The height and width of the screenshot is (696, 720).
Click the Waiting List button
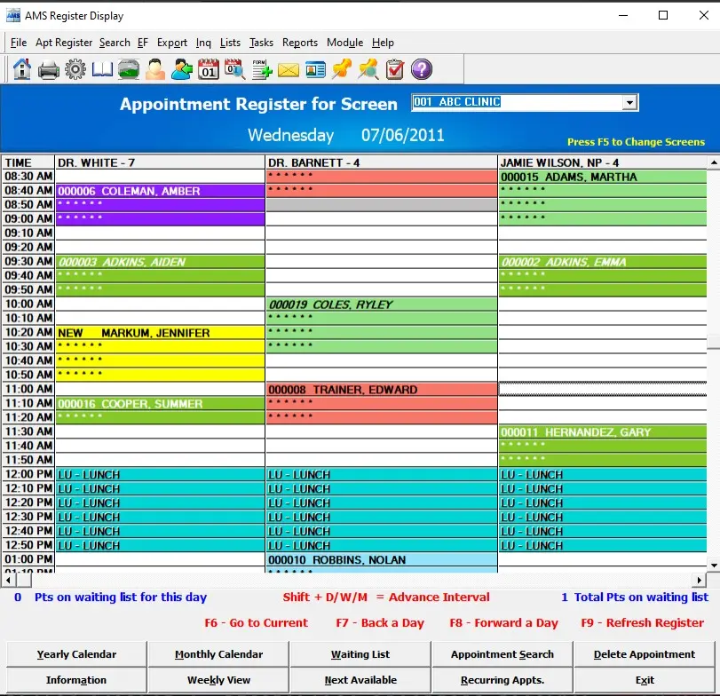click(360, 654)
